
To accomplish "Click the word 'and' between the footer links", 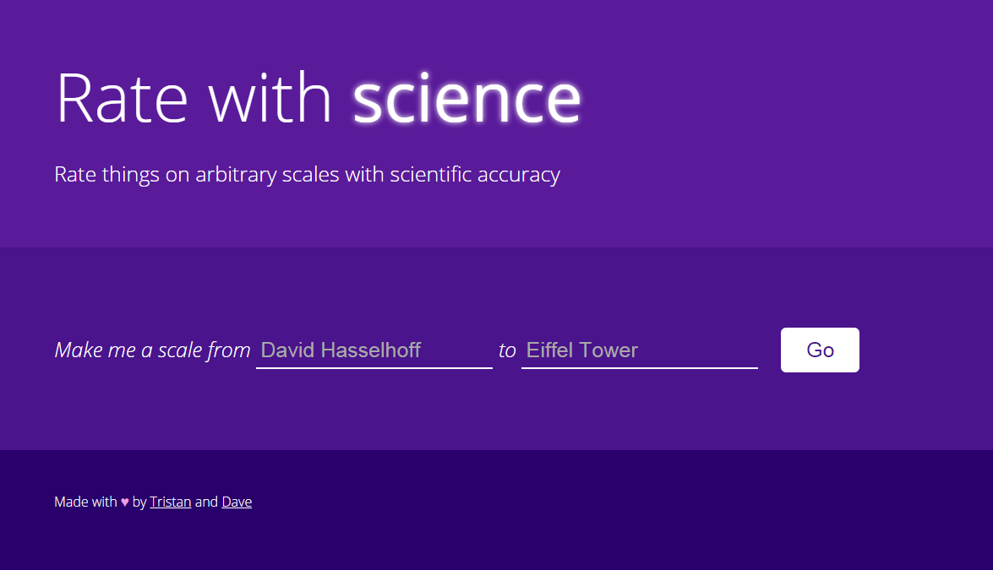I will 206,502.
